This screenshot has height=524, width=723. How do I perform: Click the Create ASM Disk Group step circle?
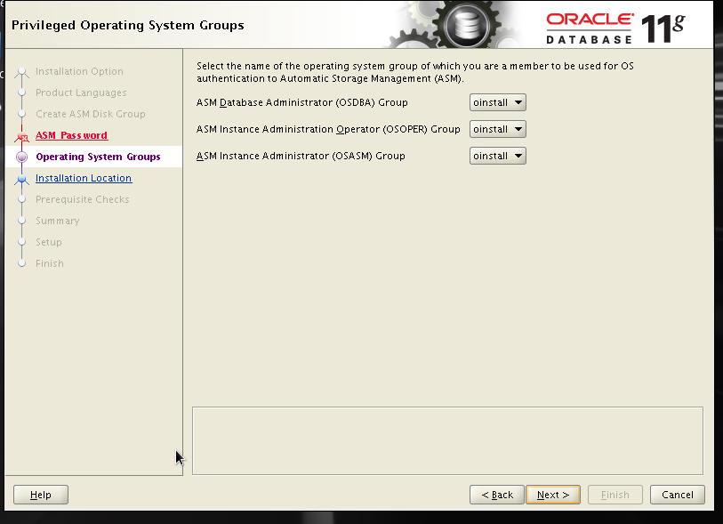click(21, 114)
